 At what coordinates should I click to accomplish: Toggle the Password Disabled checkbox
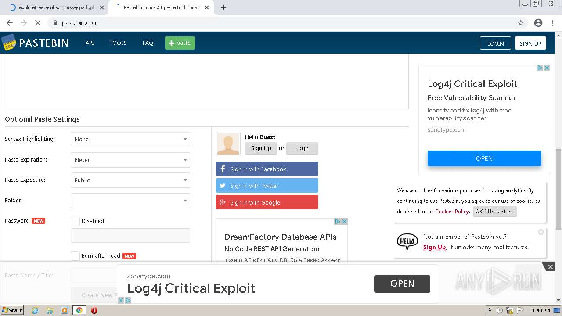(x=76, y=221)
